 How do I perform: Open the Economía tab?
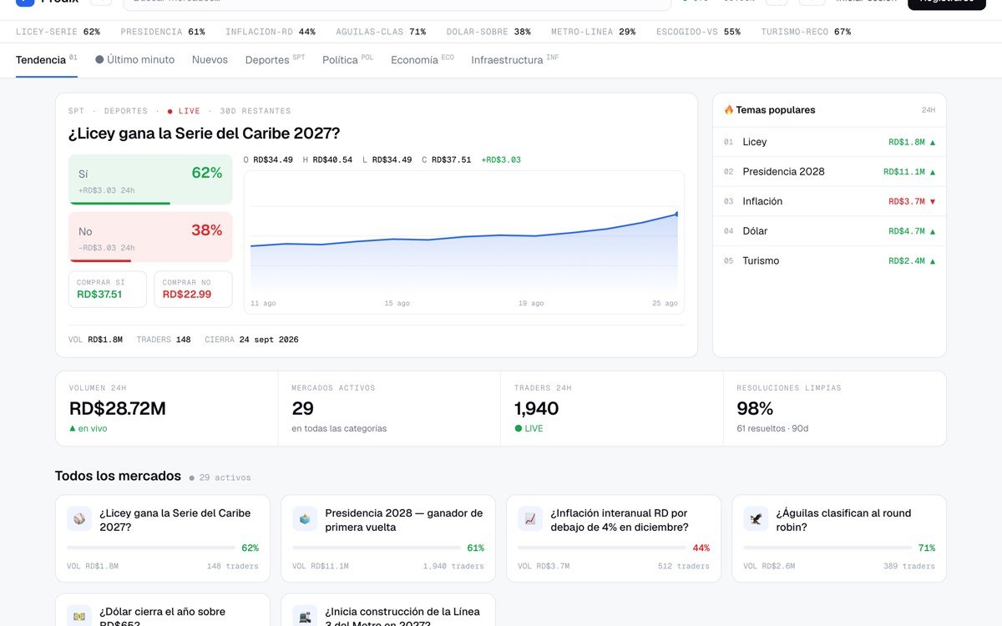pyautogui.click(x=423, y=60)
